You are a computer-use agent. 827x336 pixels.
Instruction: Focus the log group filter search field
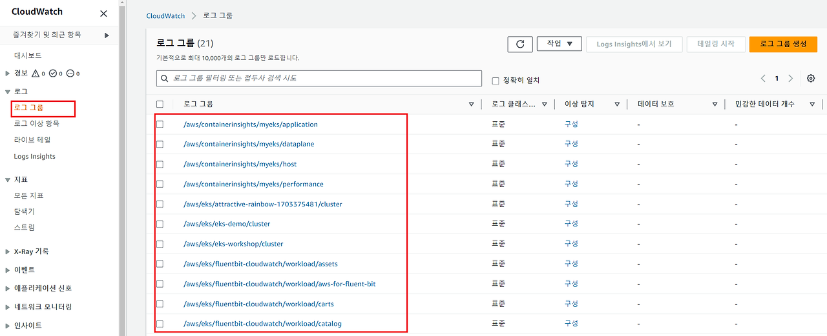[319, 78]
